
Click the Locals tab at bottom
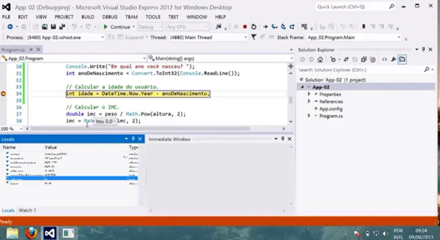[x=8, y=210]
